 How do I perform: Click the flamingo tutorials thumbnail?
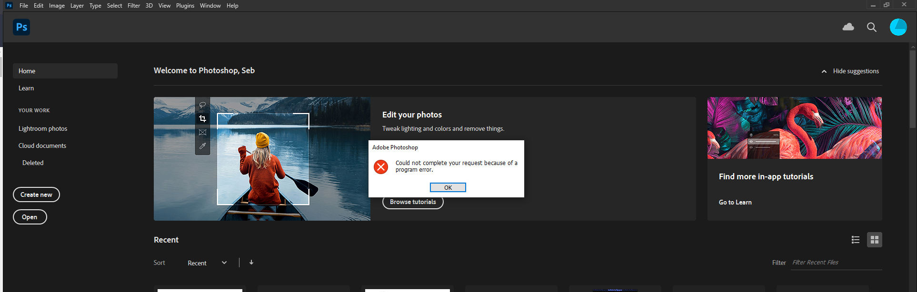pos(794,128)
